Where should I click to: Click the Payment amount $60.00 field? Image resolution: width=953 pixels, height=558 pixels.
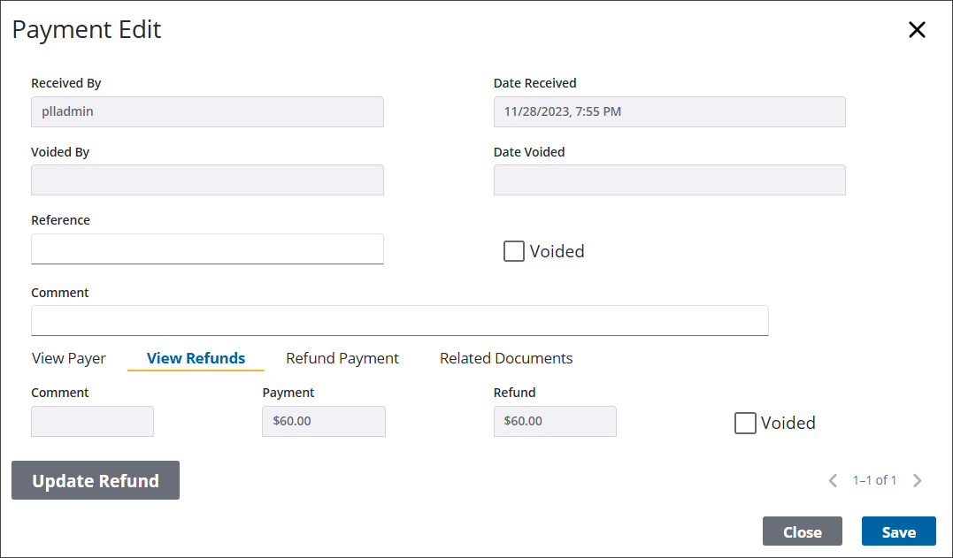click(x=323, y=422)
